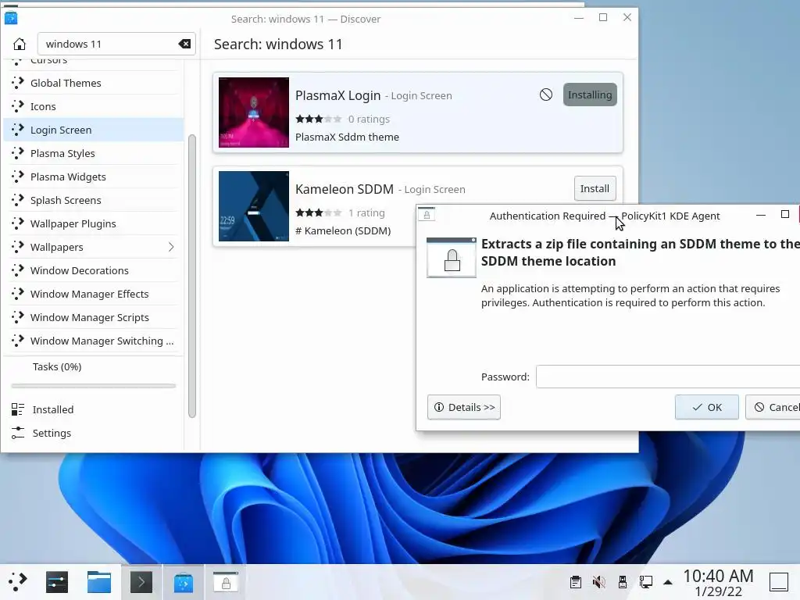Open the clock showing 10:40 AM
The width and height of the screenshot is (800, 600).
point(718,583)
